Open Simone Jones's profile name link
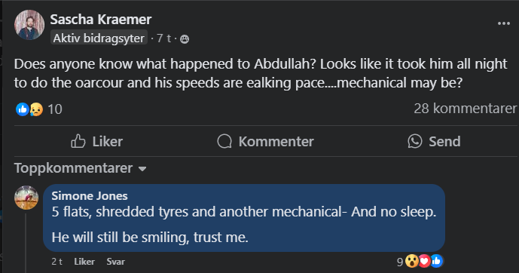The image size is (519, 273). [x=90, y=196]
